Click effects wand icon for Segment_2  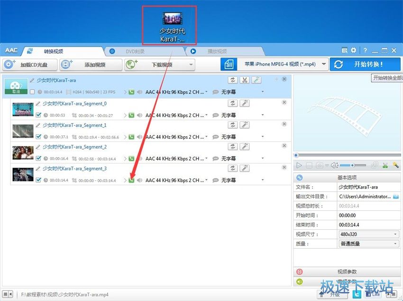pyautogui.click(x=245, y=146)
